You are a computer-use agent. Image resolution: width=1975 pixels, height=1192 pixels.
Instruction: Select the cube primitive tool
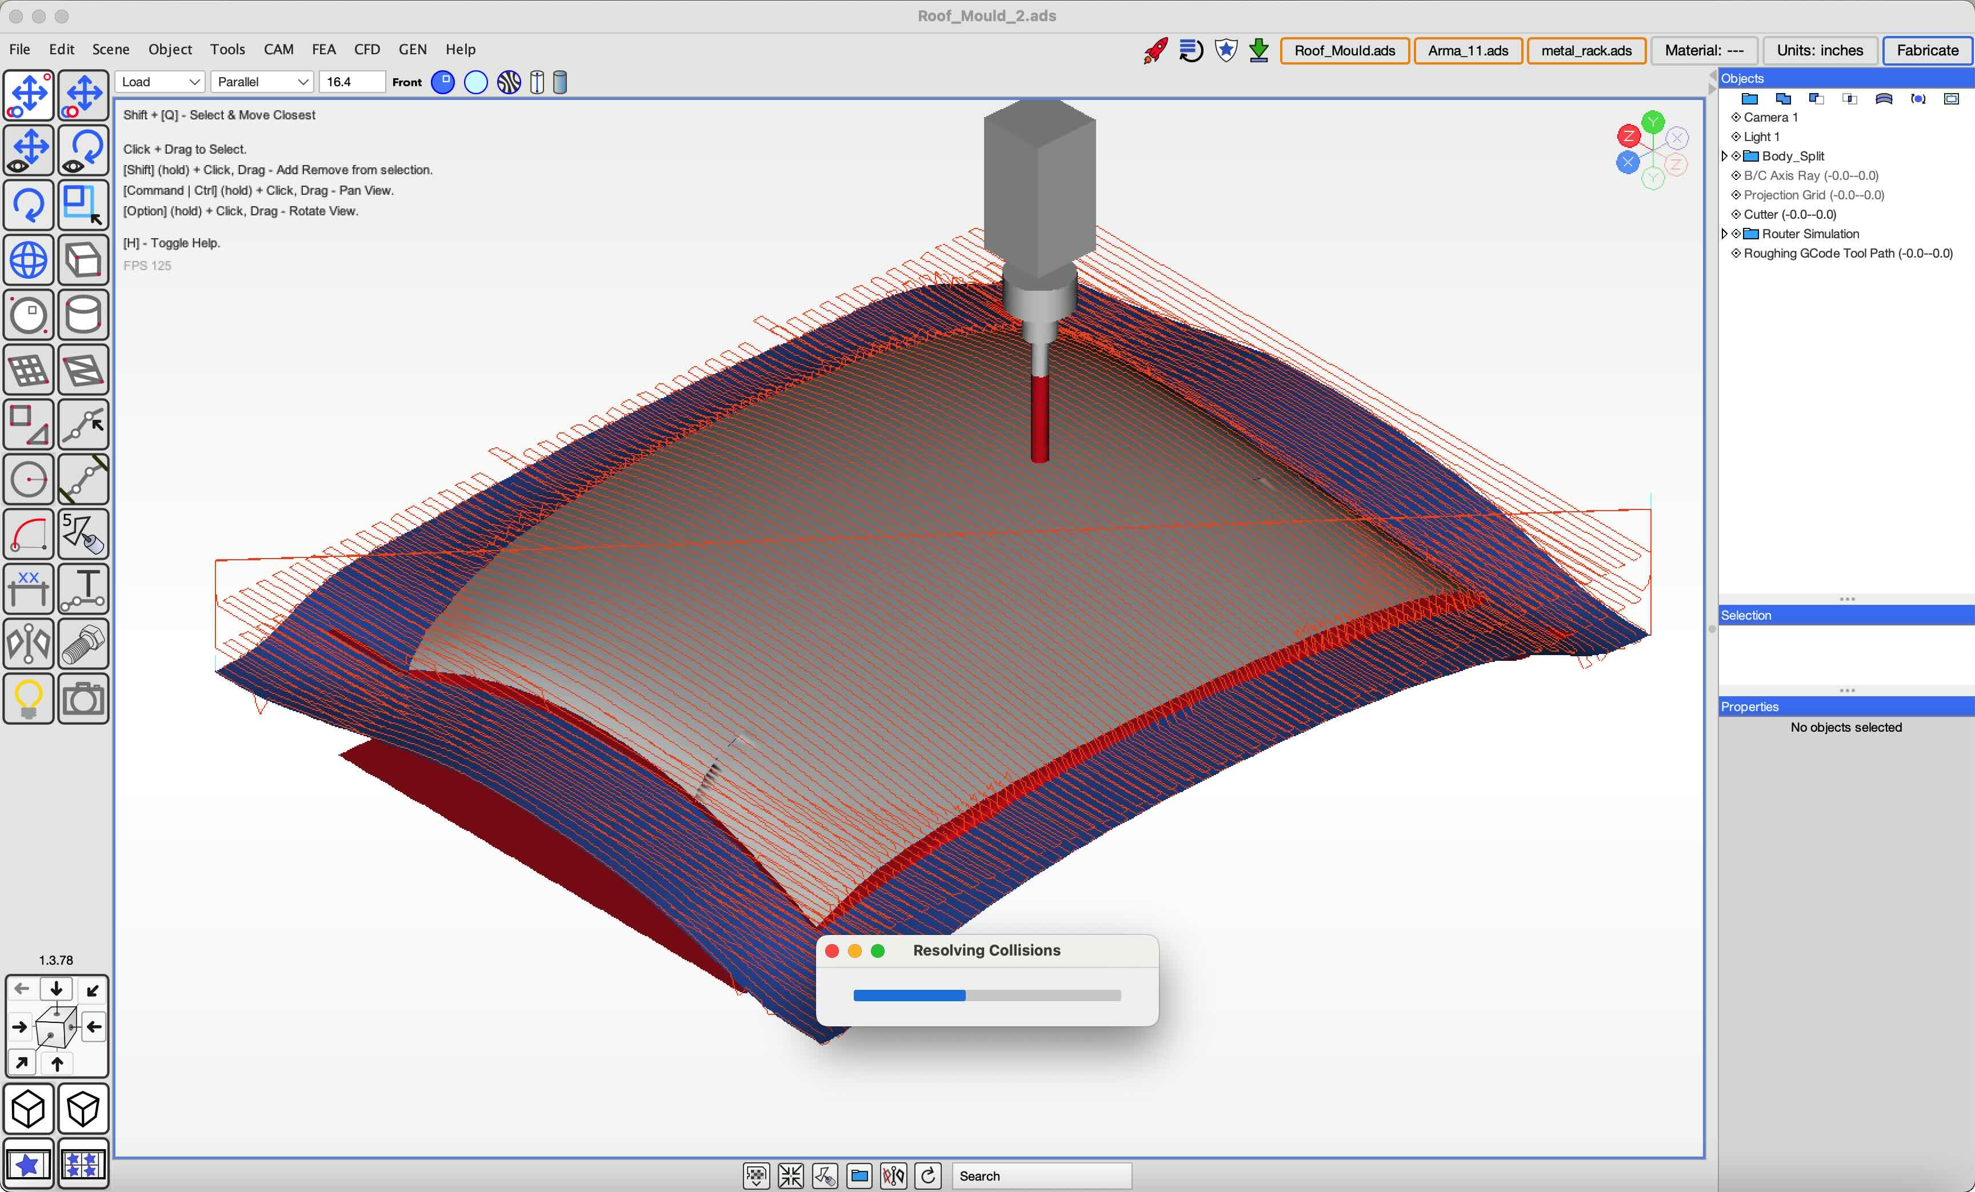coord(82,260)
